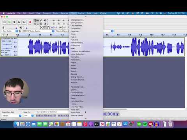Choose Low-Pass Filter effect
The width and height of the screenshot is (187, 140).
86,107
